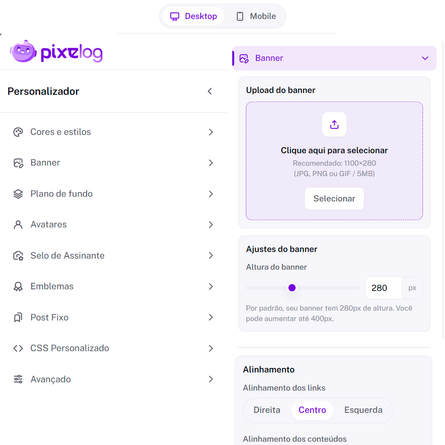This screenshot has height=445, width=445.
Task: Click the Selo de Assinante badge icon
Action: click(x=18, y=256)
